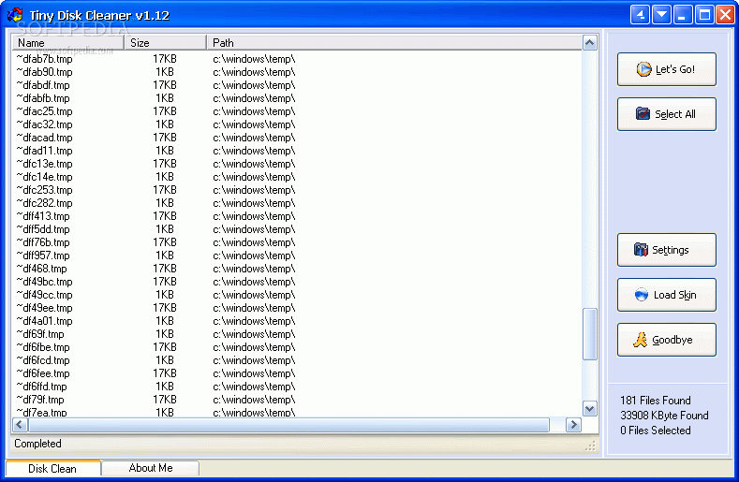This screenshot has width=739, height=482.
Task: Select file ~dfad11.tmp
Action: pos(45,151)
